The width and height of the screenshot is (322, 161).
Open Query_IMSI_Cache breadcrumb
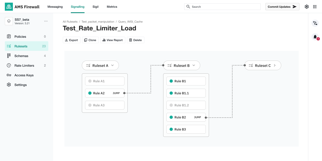coord(130,22)
